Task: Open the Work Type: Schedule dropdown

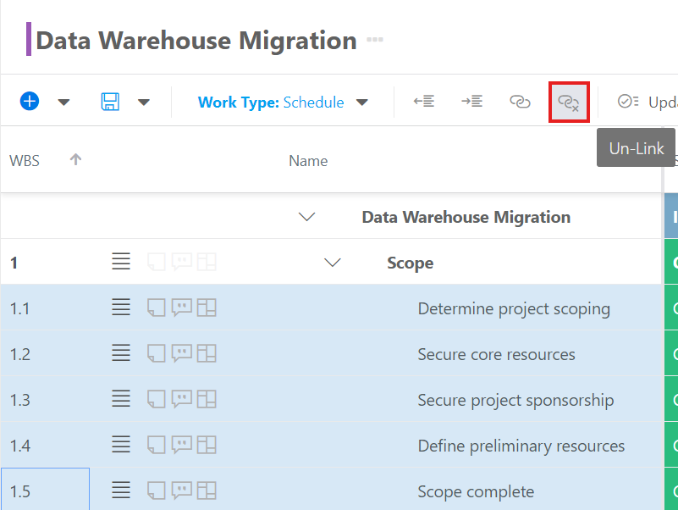Action: [x=283, y=103]
